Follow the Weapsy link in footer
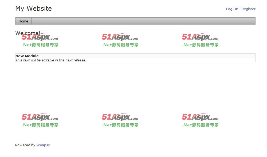Image resolution: width=267 pixels, height=157 pixels. (43, 145)
